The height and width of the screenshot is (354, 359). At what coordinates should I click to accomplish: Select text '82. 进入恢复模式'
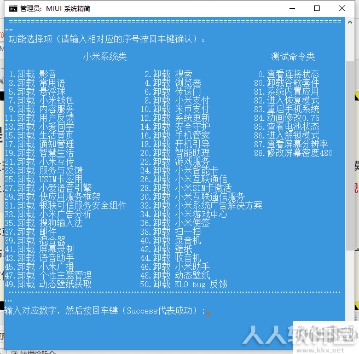[286, 101]
